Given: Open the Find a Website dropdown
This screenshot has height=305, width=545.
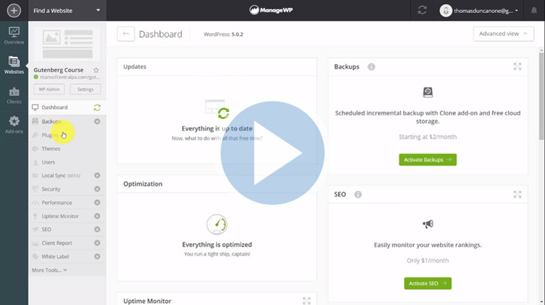Looking at the screenshot, I should [x=67, y=11].
